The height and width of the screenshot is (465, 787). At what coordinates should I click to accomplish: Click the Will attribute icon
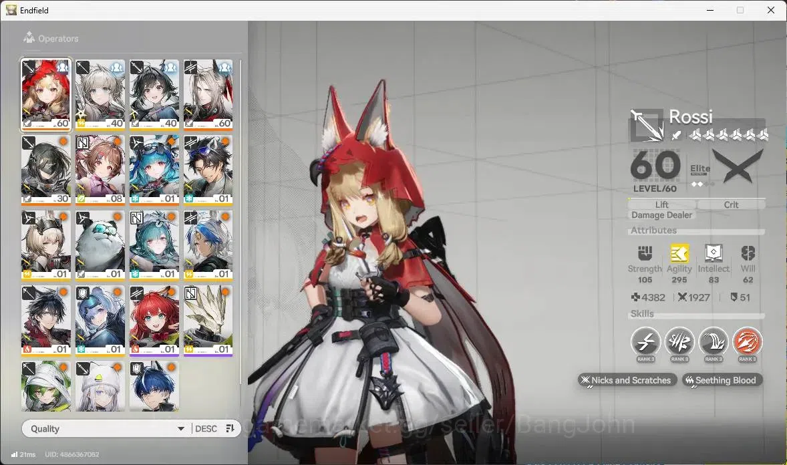(x=748, y=253)
